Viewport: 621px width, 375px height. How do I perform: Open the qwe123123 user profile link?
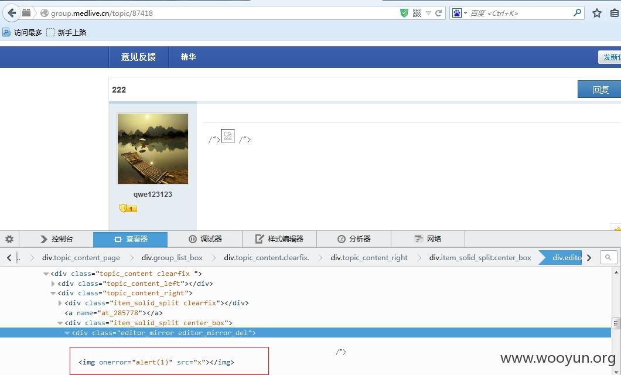(x=153, y=195)
